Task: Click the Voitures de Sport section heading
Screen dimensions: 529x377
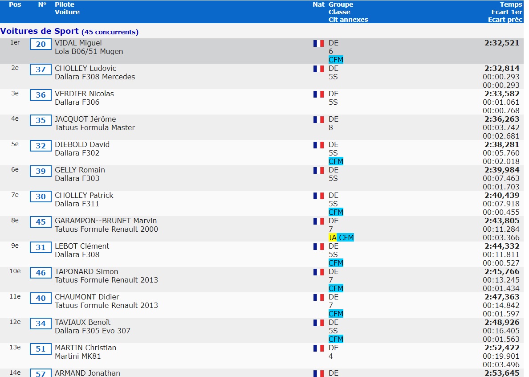Action: [69, 31]
